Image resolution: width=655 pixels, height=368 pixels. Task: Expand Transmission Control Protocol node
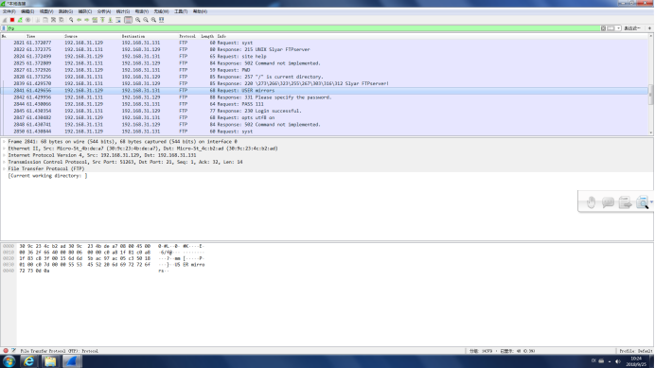click(4, 162)
